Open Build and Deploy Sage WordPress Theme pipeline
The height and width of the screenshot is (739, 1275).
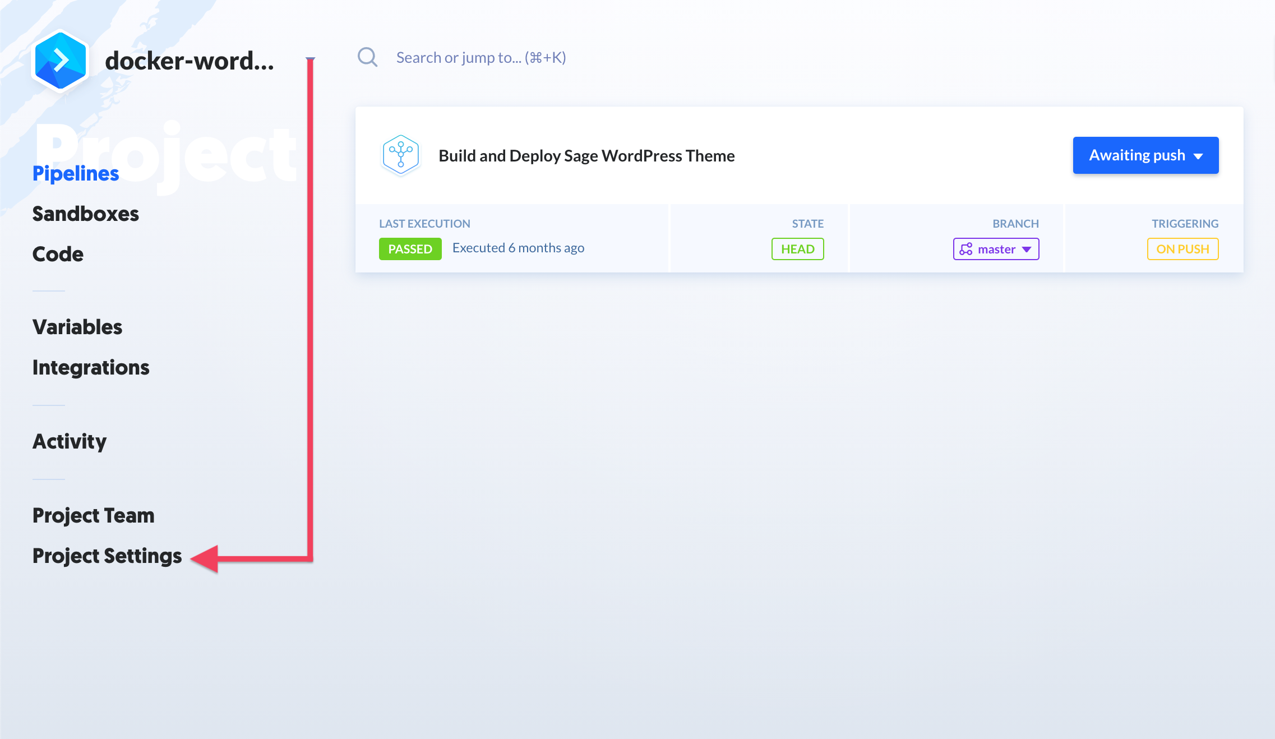click(586, 155)
